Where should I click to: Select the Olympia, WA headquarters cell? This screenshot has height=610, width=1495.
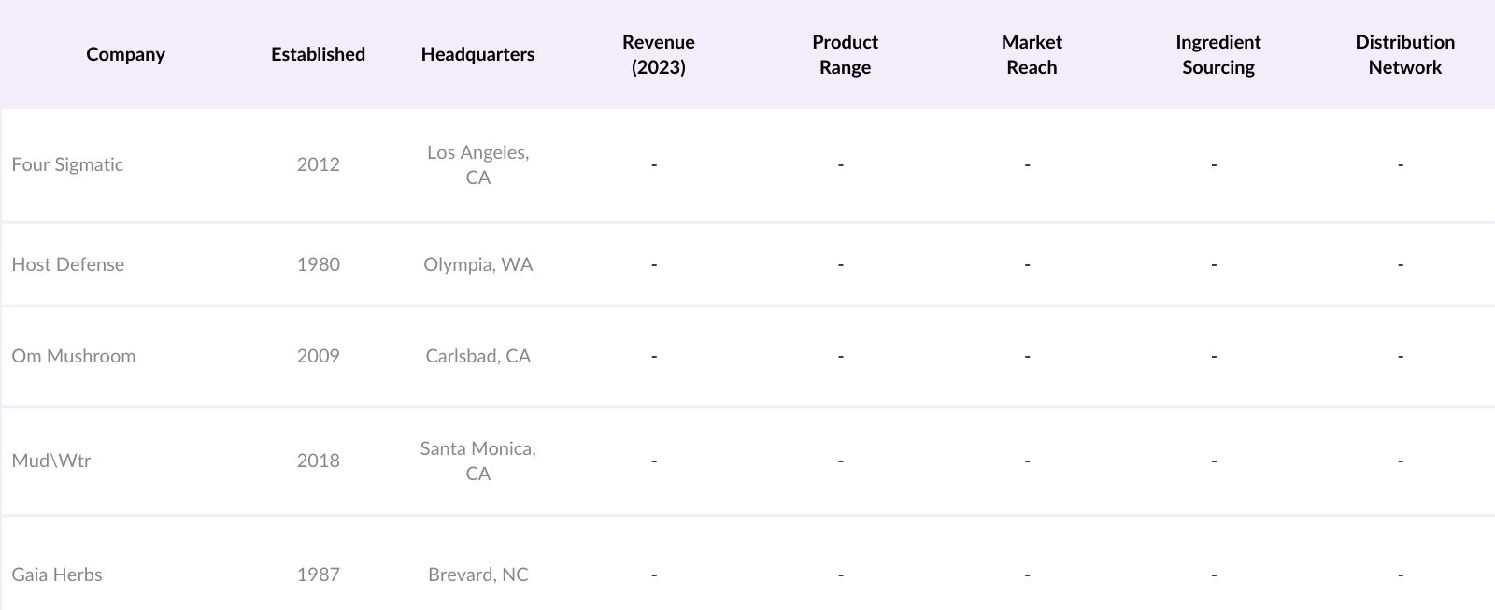click(477, 264)
